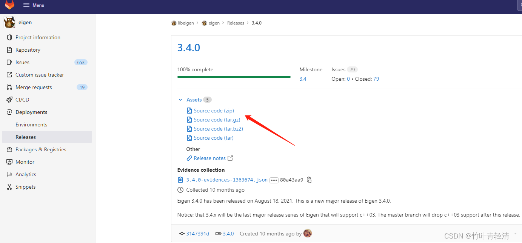Download Source code (tar.gz)
Screen dimensions: 522x243
(217, 120)
